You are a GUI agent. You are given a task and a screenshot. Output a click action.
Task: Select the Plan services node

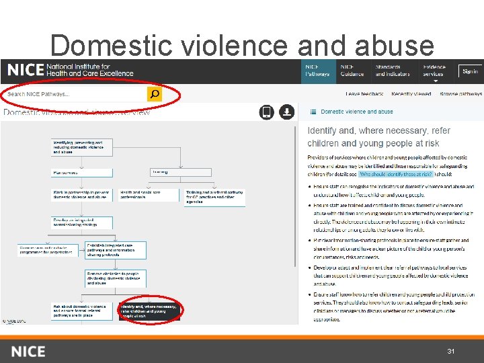(82, 173)
